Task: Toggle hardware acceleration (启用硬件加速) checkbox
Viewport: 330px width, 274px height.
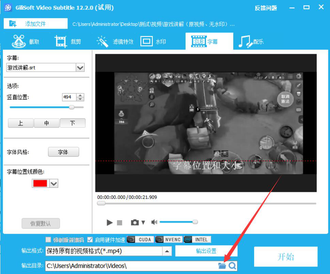Action: point(90,240)
